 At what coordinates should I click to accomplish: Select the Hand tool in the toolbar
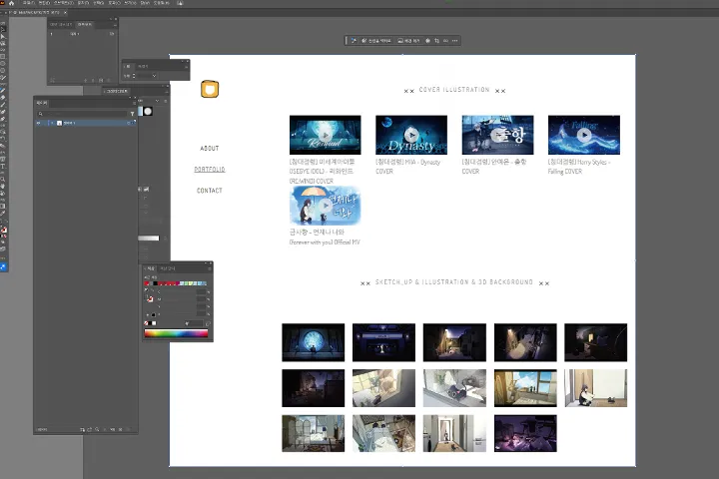3,186
